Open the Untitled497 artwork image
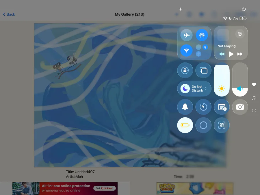260x195 pixels. tap(130, 95)
